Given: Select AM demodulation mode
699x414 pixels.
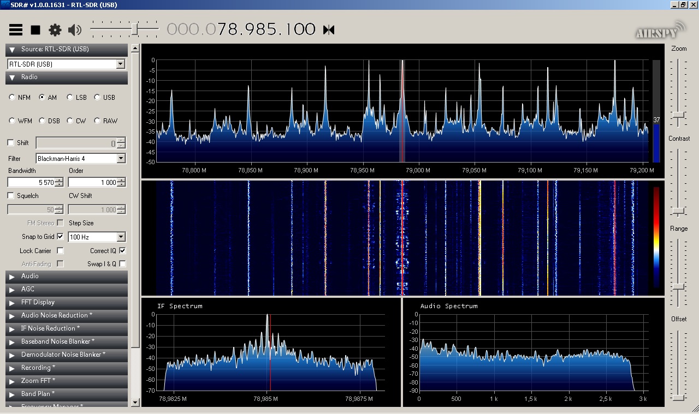Looking at the screenshot, I should (x=42, y=98).
